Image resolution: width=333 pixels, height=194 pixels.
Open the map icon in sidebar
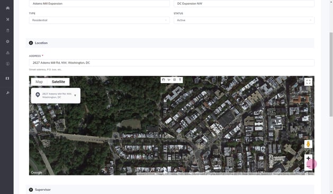coord(7,78)
